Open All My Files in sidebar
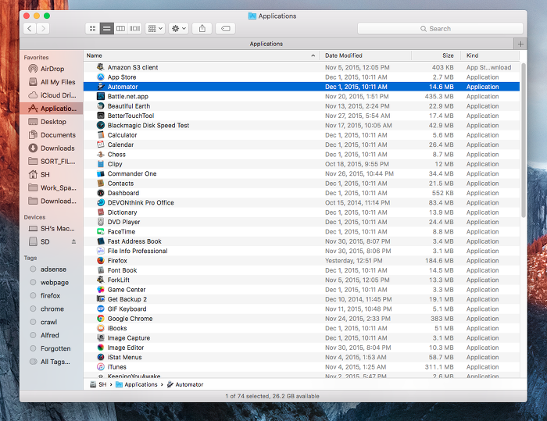 pyautogui.click(x=52, y=82)
